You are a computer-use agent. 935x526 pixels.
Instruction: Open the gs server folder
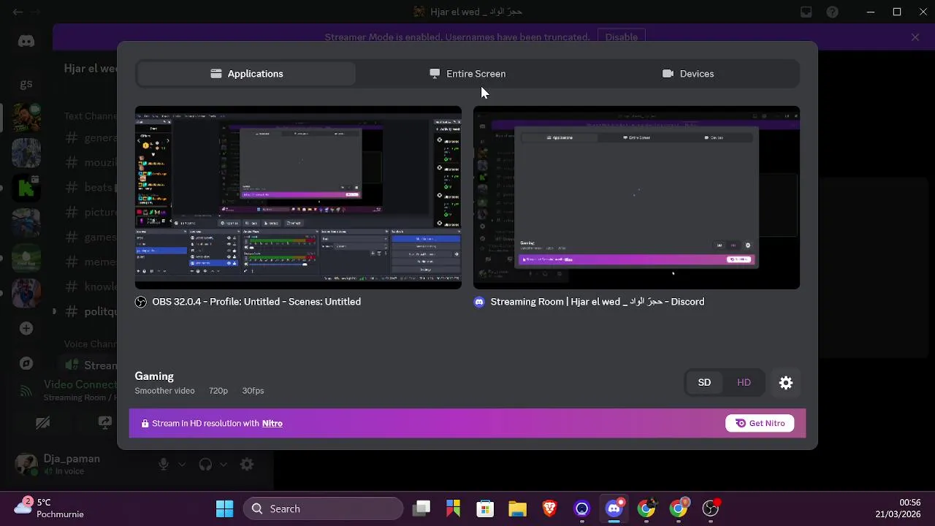(x=26, y=83)
